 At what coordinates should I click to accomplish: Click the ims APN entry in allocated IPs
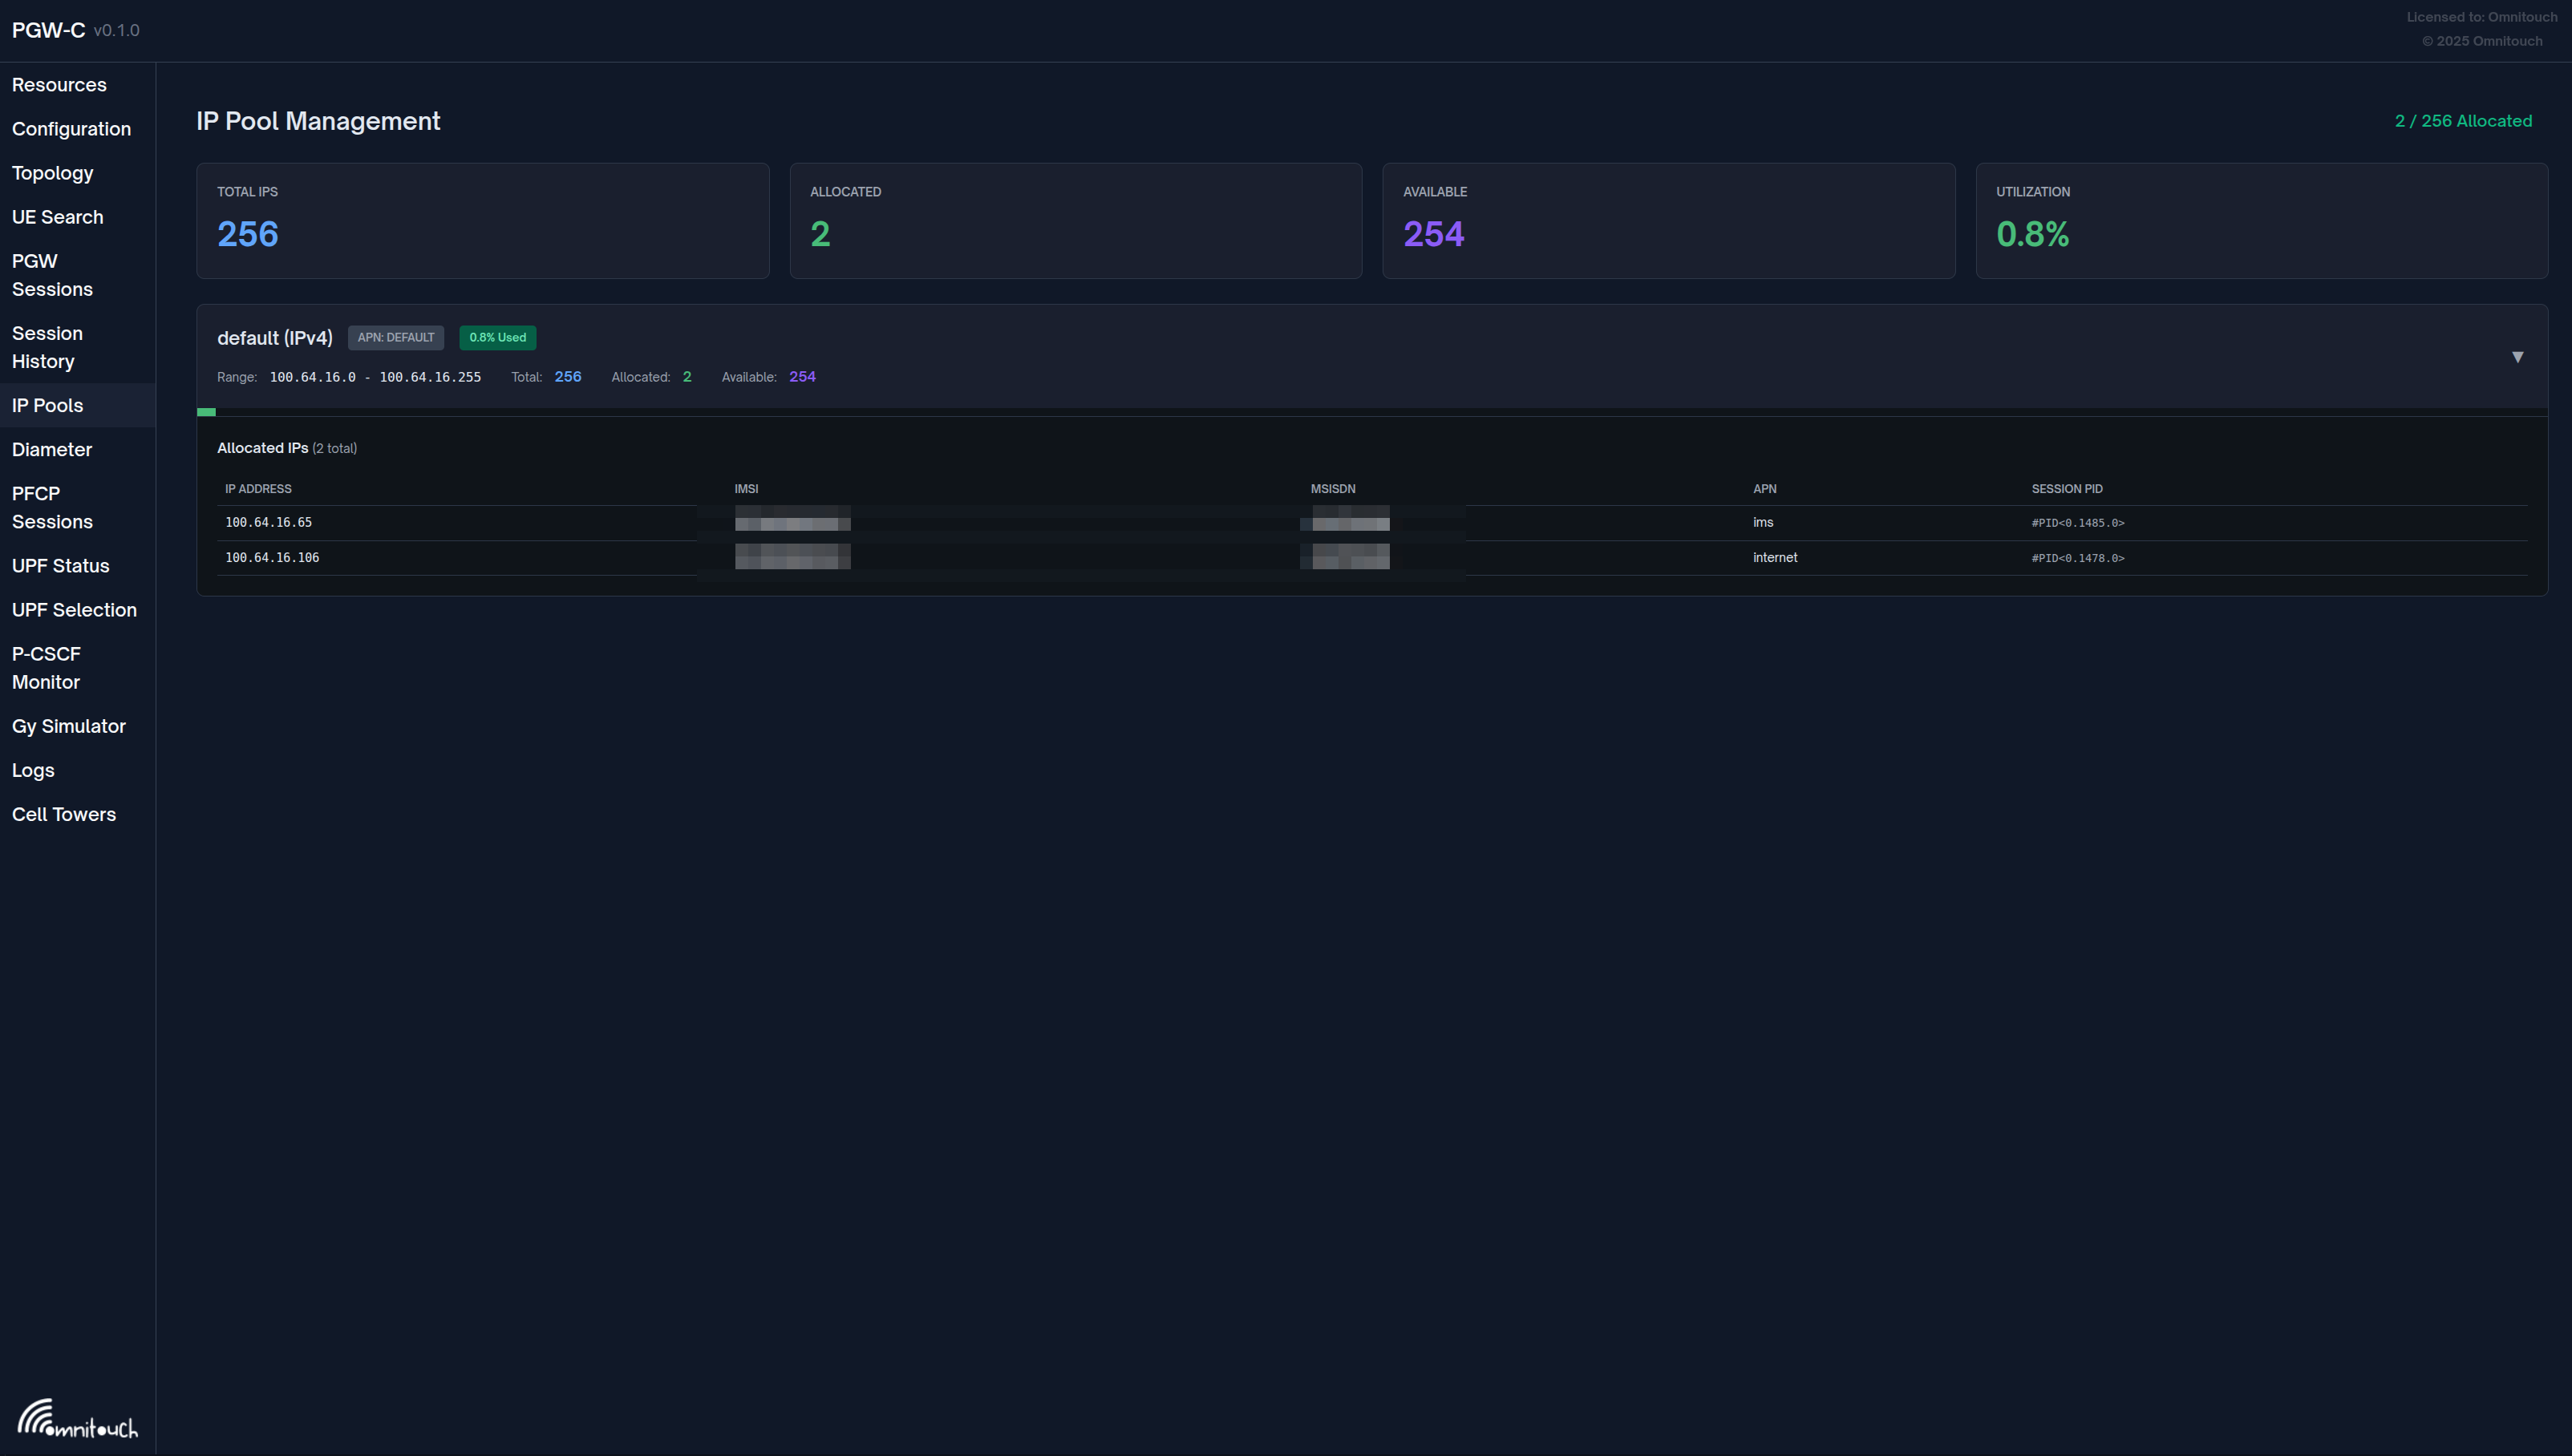(x=1763, y=522)
